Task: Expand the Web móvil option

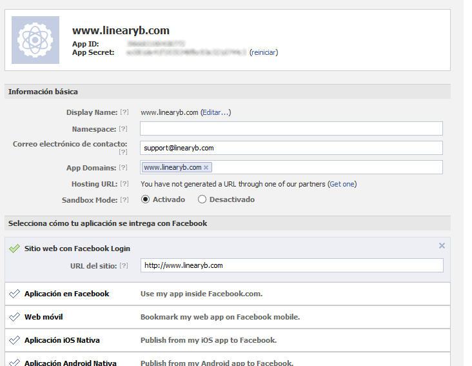Action: (x=228, y=317)
